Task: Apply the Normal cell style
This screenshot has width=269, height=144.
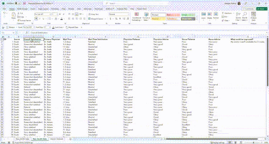Action: point(158,15)
